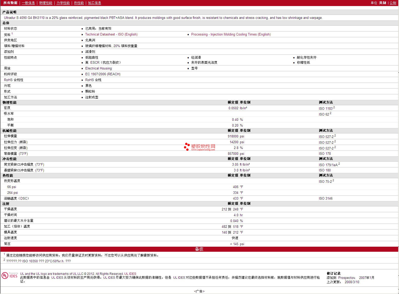
Task: Follow UL IDES link after All Rights Reserved
Action: tap(130, 274)
